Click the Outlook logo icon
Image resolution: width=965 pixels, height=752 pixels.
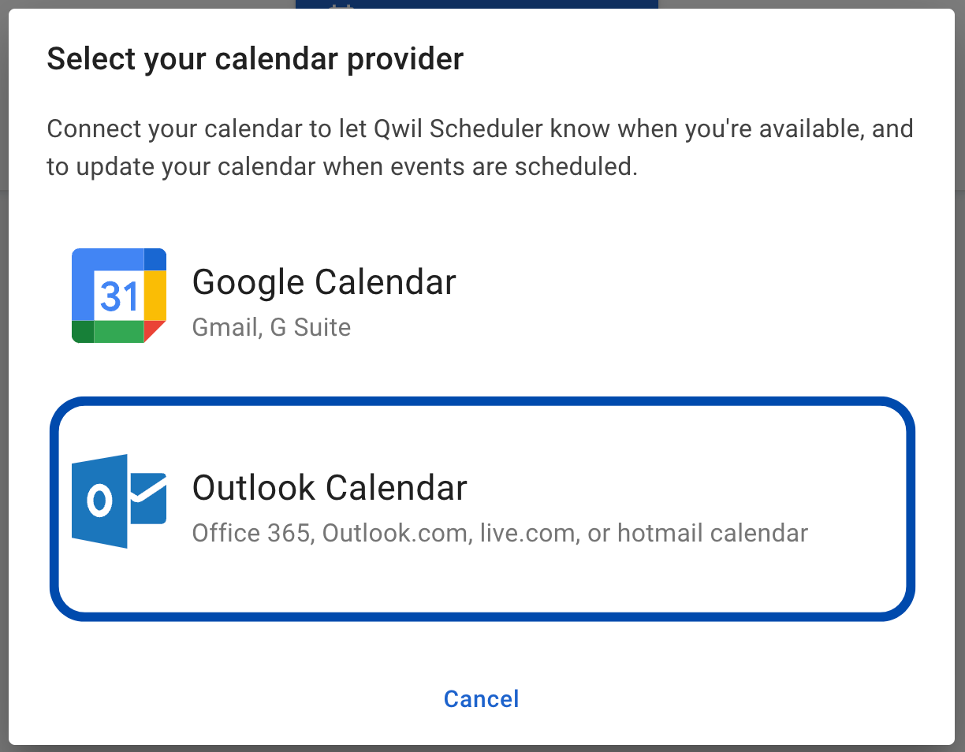(118, 501)
